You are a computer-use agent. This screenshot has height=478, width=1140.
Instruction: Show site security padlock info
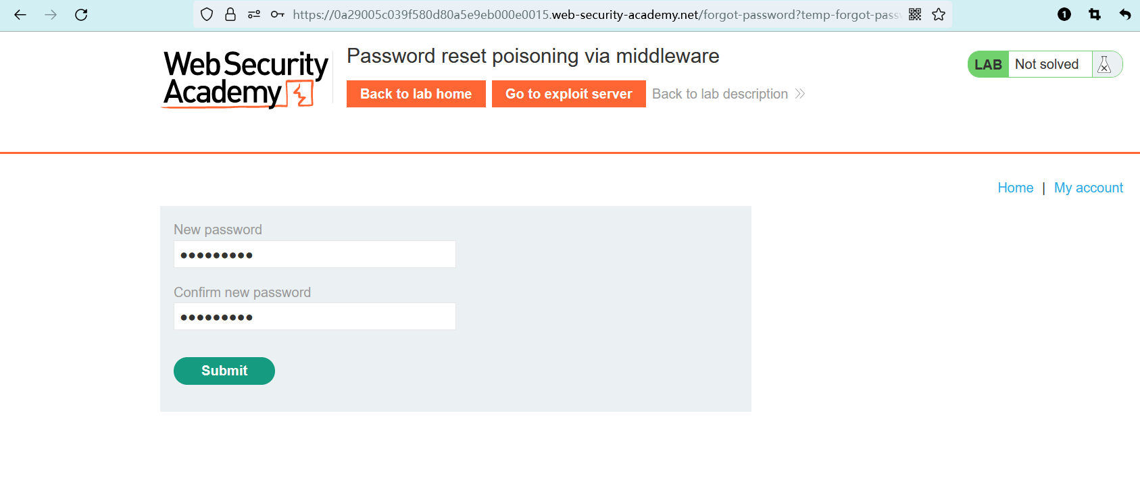(x=230, y=15)
